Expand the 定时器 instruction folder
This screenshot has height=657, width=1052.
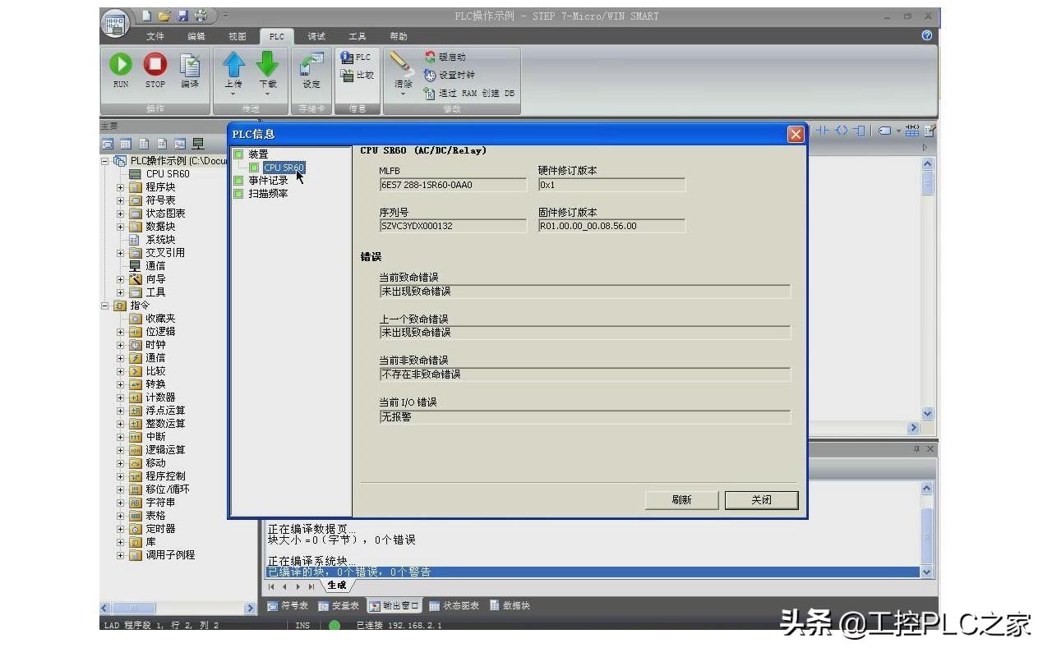[120, 529]
